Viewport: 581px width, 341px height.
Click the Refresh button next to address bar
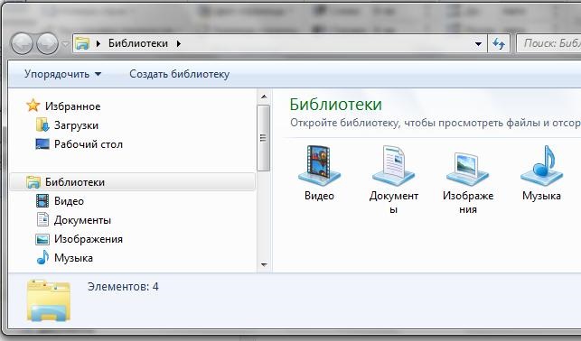tap(499, 43)
